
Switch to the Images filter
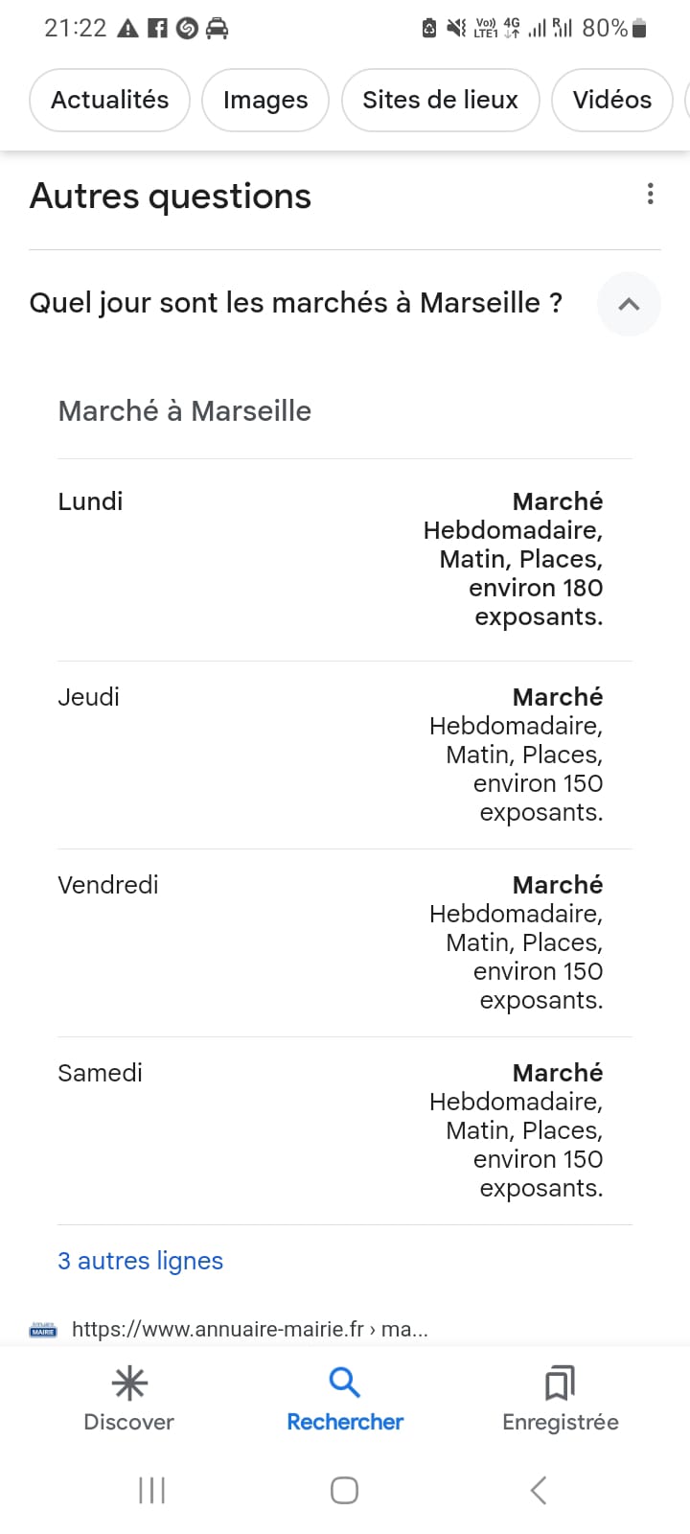click(265, 100)
